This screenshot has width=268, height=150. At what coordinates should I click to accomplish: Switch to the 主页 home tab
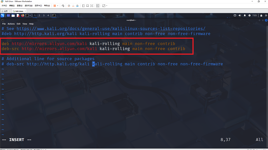[x=5, y=11]
